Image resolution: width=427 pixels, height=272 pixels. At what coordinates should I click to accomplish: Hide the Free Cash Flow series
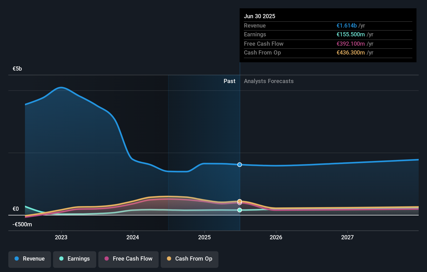pos(128,259)
